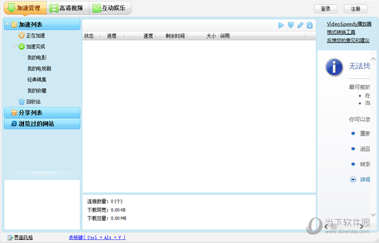Open the VideoSpeedy播放器 link
This screenshot has width=379, height=243.
(349, 24)
